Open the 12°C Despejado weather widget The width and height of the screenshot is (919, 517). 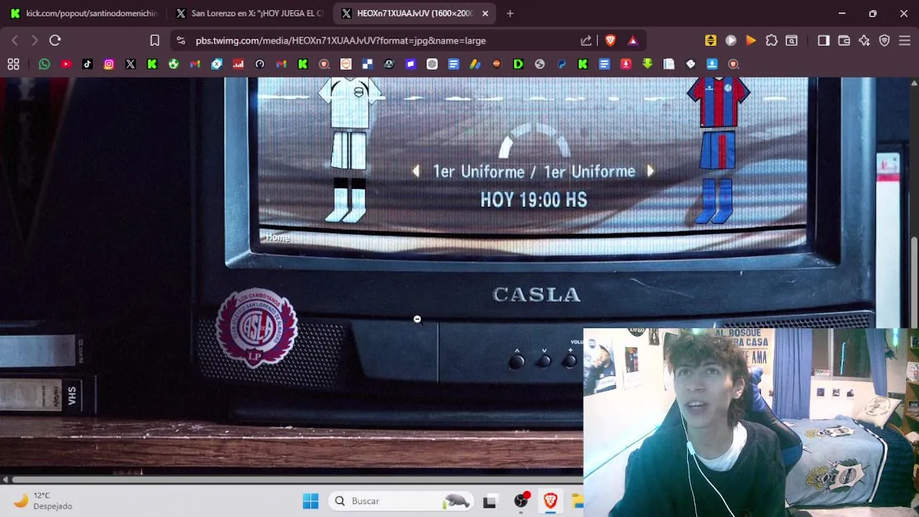click(45, 500)
